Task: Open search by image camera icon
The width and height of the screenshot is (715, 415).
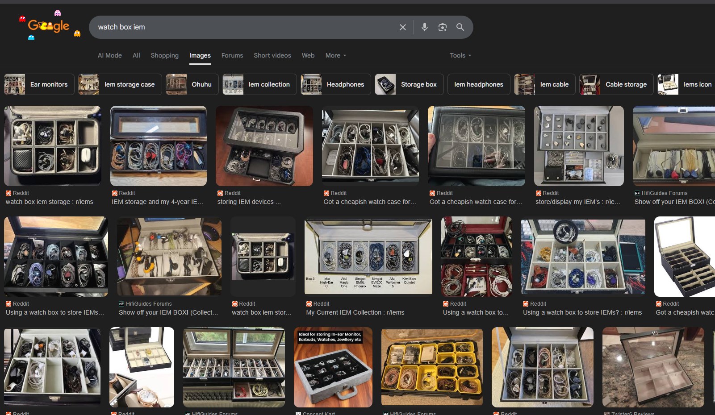Action: tap(443, 27)
